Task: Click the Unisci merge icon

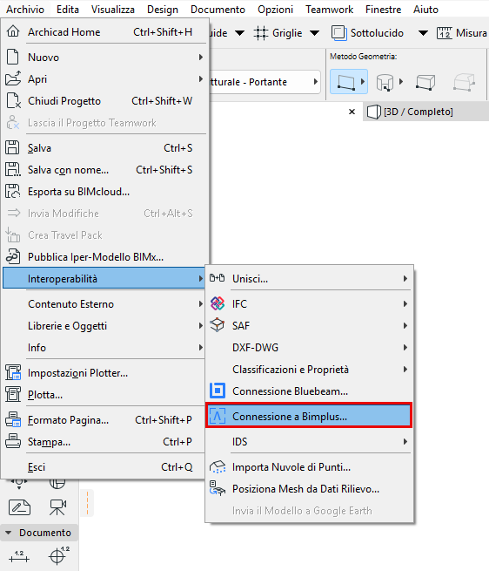Action: pyautogui.click(x=217, y=279)
